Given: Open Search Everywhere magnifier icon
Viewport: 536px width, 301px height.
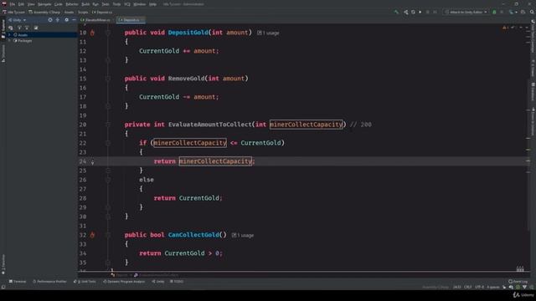Looking at the screenshot, I should [x=532, y=13].
